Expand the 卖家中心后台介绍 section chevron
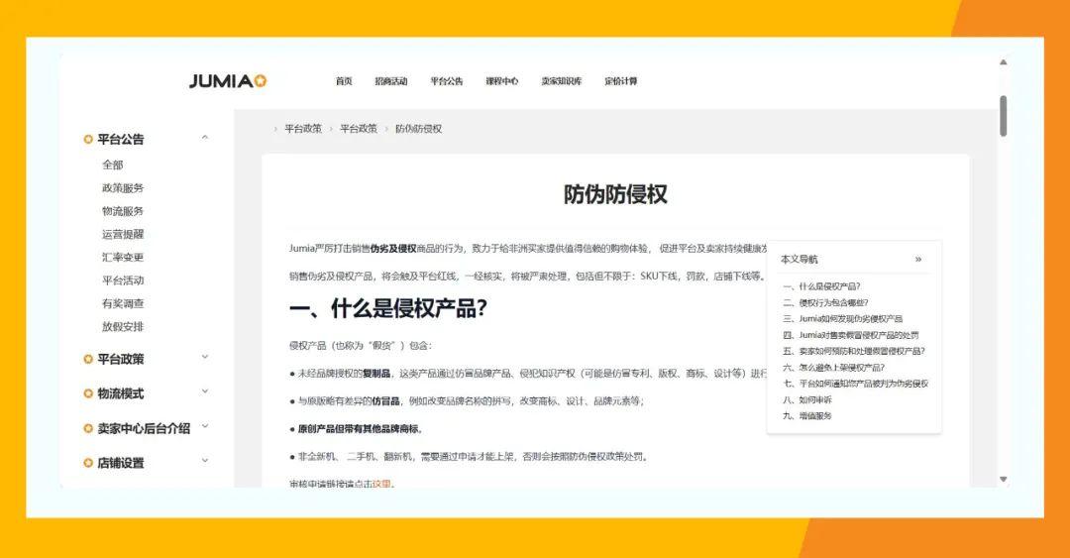The image size is (1070, 558). click(x=205, y=427)
